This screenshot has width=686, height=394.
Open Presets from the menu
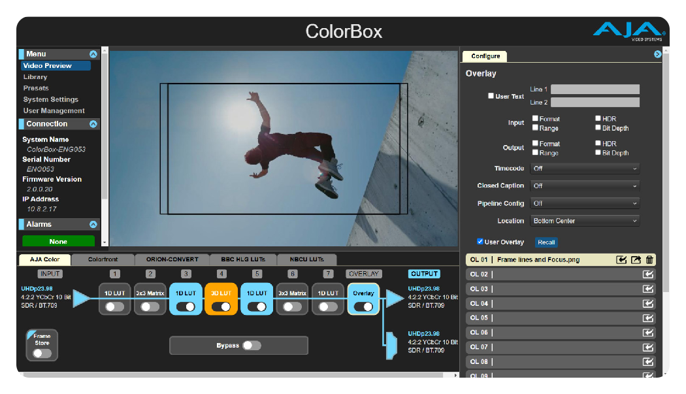(x=36, y=88)
